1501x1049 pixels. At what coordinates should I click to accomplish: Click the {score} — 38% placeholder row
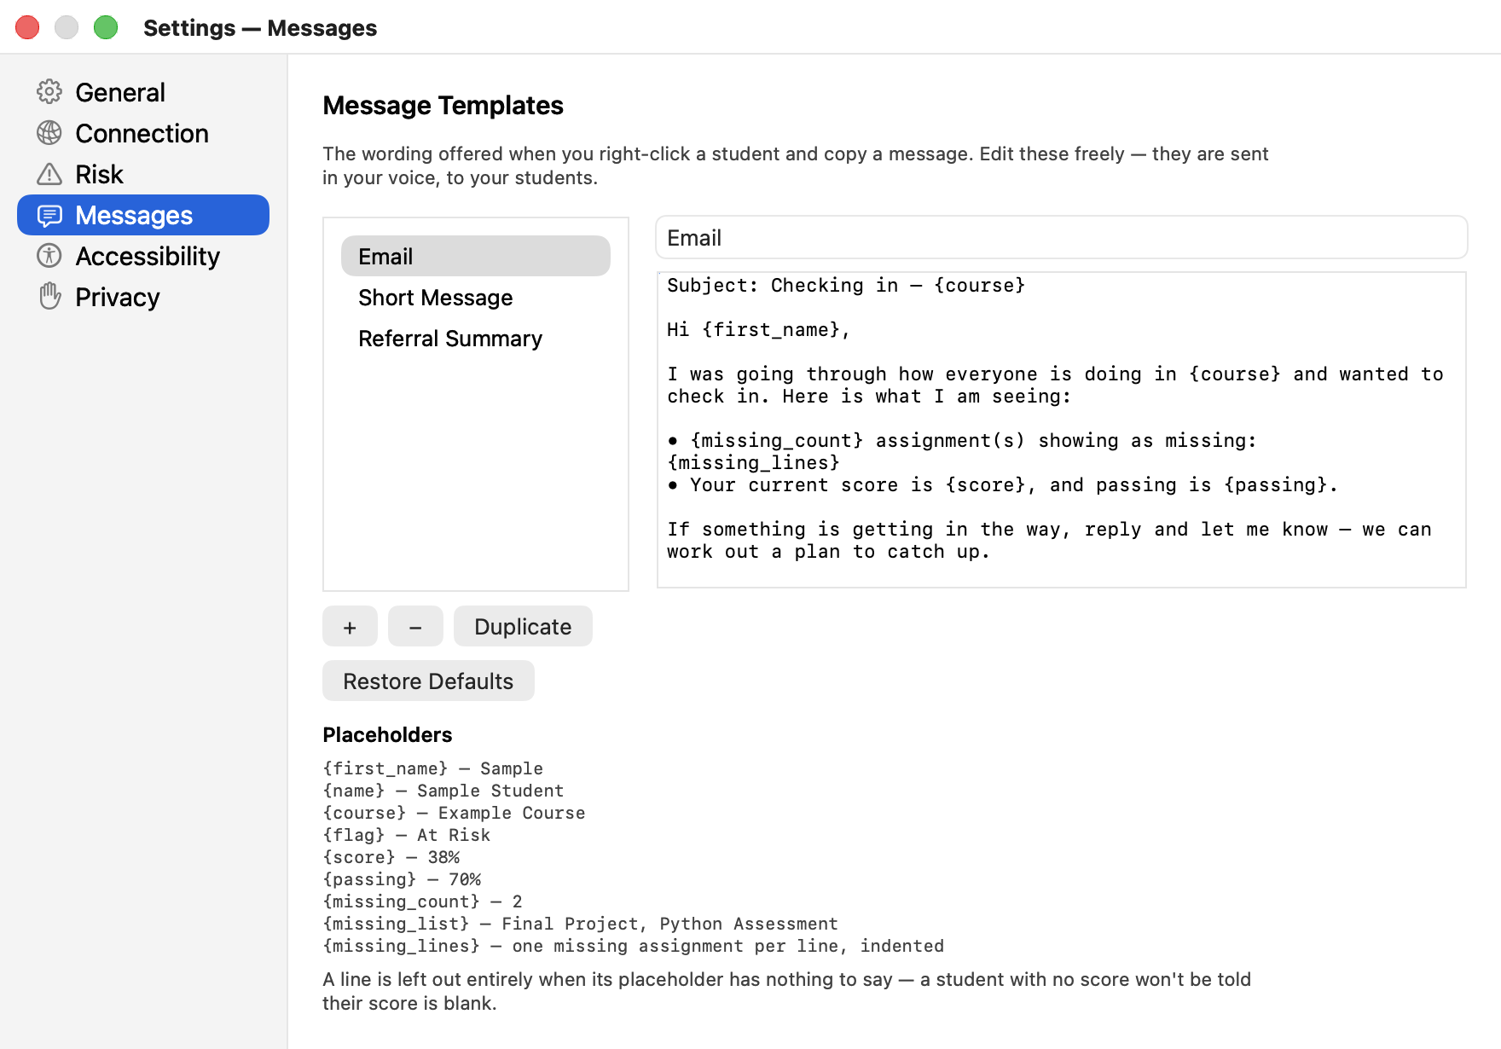pos(391,857)
